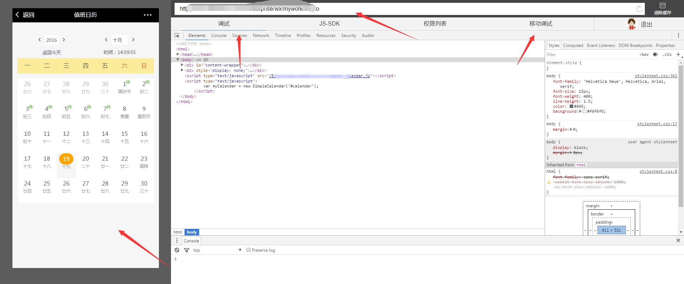Image resolution: width=684 pixels, height=284 pixels.
Task: Open console drawer three-dots menu
Action: point(177,241)
